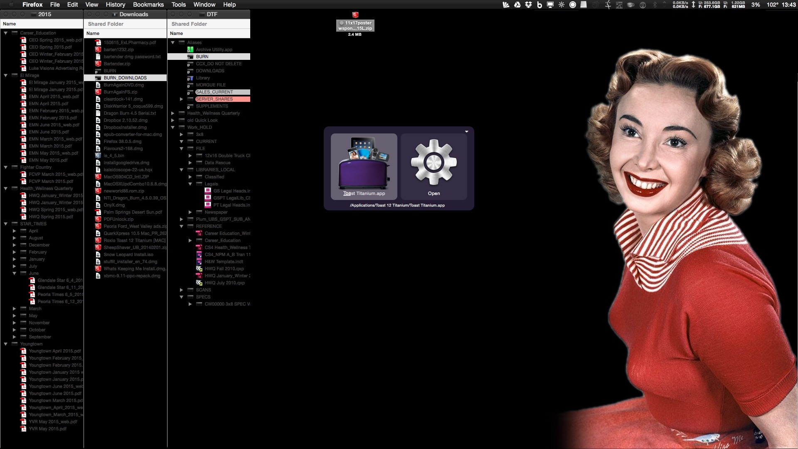
Task: Click the Toast Titanium toaster icon
Action: pyautogui.click(x=364, y=164)
